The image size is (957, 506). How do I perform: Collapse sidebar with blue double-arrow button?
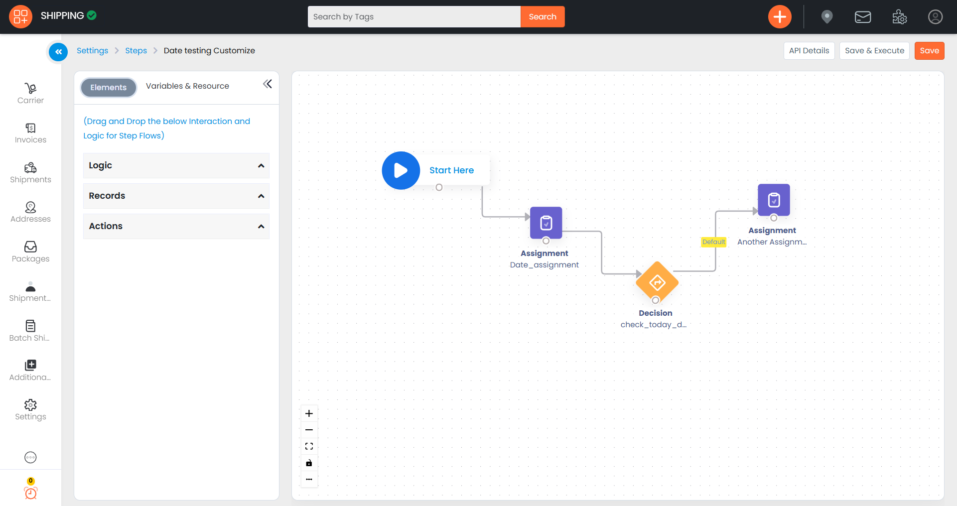pos(58,51)
